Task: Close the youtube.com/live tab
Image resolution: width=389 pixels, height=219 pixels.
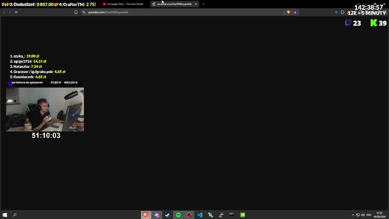Action: [196, 4]
